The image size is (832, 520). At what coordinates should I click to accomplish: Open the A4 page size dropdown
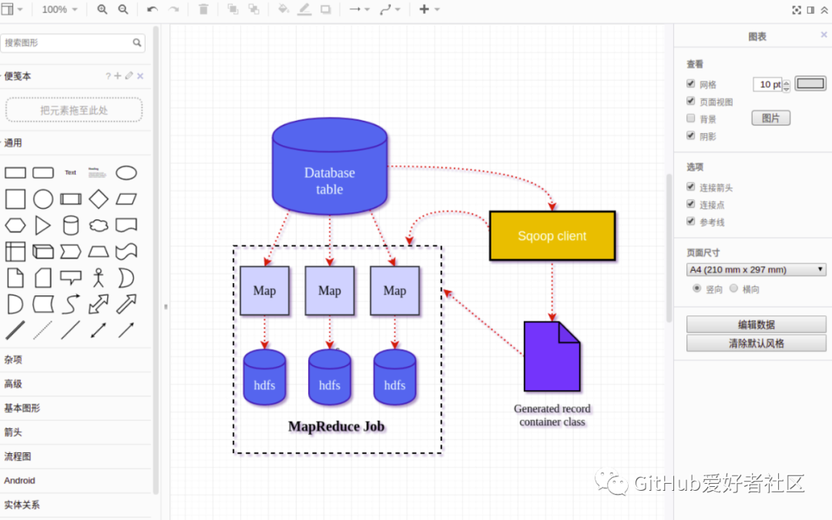757,270
